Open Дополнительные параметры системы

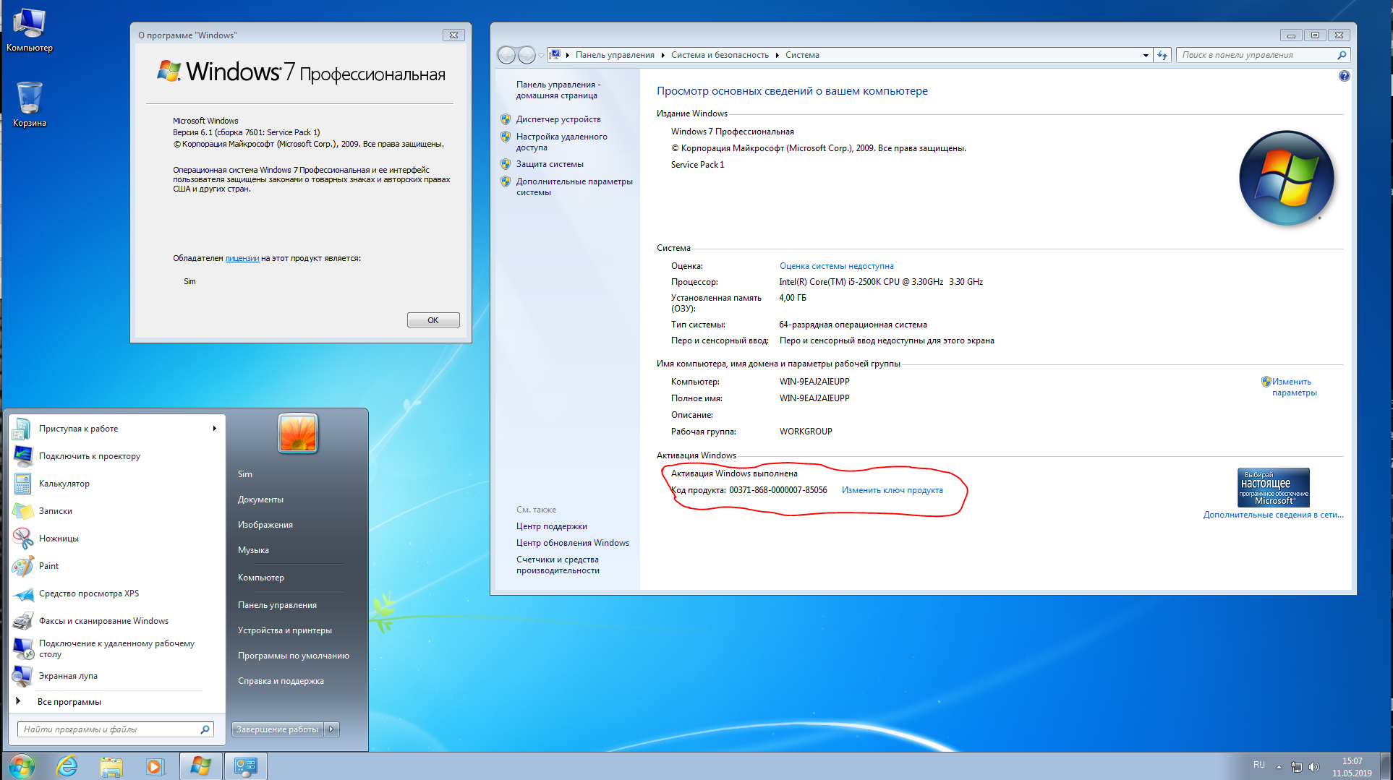click(574, 187)
